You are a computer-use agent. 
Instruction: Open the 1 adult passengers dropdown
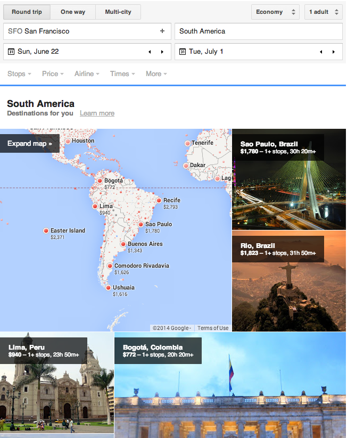click(x=323, y=12)
